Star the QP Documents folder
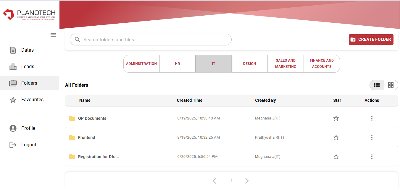Image resolution: width=400 pixels, height=190 pixels. pos(336,118)
